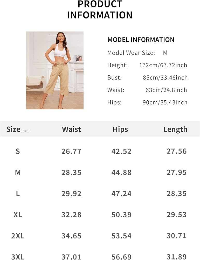The height and width of the screenshot is (260, 200).
Task: Click hips value 47.24 for size L
Action: tap(121, 193)
